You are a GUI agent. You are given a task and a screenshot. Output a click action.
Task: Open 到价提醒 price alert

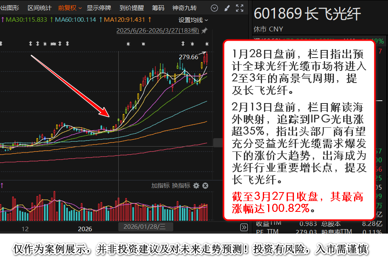click(132, 8)
